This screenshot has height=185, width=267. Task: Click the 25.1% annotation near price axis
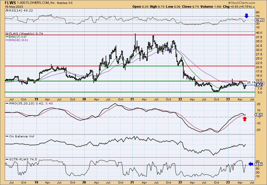(x=251, y=82)
